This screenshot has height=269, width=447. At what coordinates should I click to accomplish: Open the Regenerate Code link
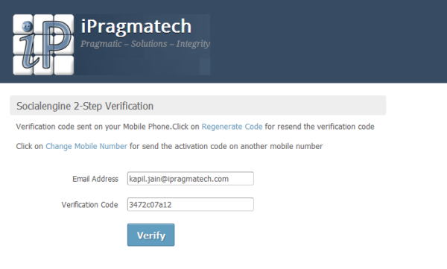tap(232, 127)
